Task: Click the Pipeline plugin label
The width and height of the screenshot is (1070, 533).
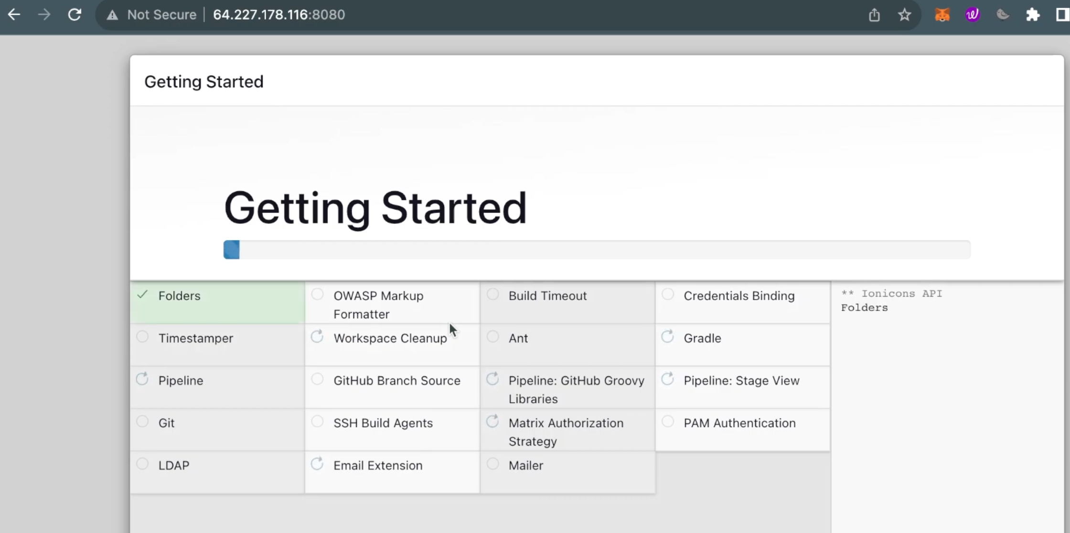Action: tap(181, 381)
